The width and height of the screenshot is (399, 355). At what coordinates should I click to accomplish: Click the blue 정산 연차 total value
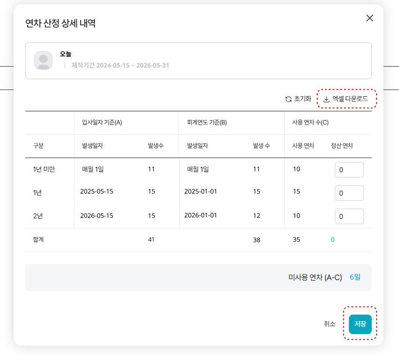333,239
